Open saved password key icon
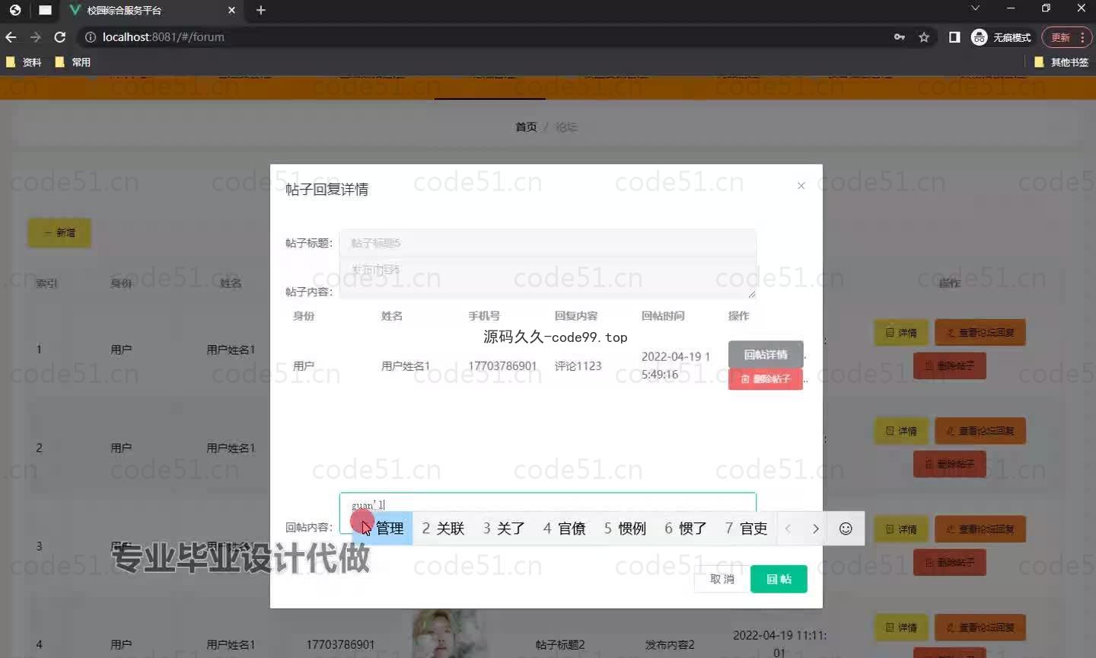Screen dimensions: 1096x658 [x=900, y=37]
